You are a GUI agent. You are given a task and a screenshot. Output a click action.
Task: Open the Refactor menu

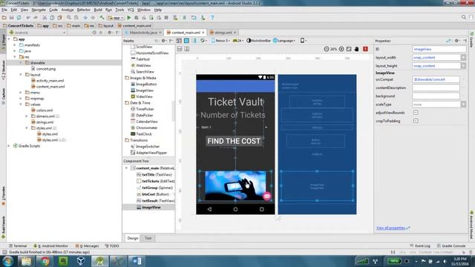tap(84, 10)
